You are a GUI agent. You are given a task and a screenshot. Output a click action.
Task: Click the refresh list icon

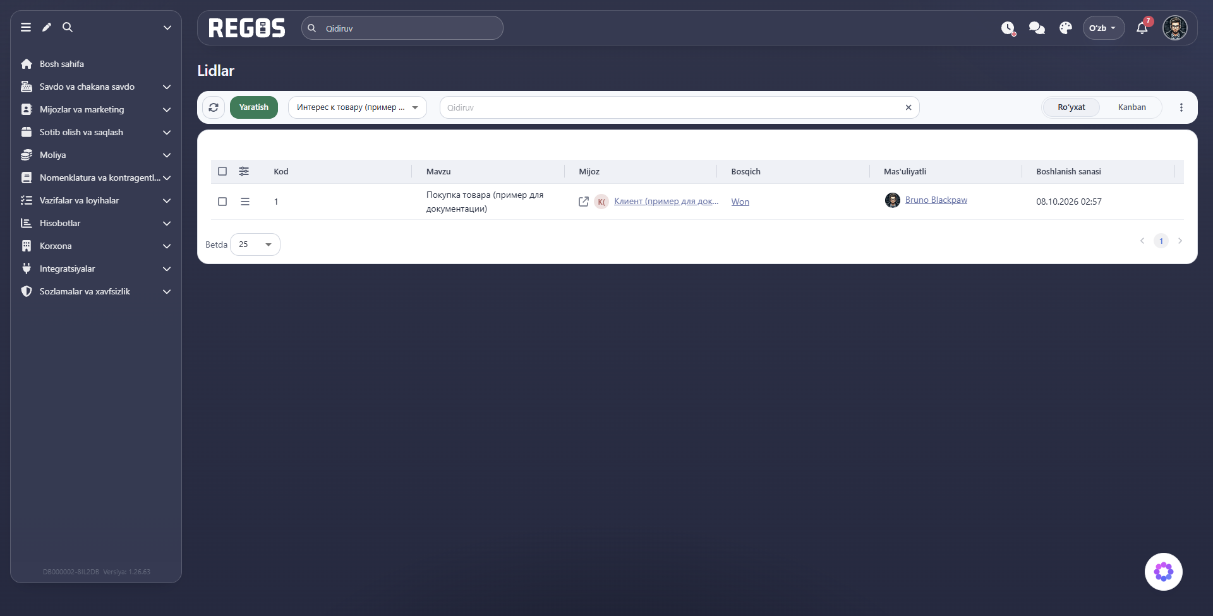[x=214, y=107]
